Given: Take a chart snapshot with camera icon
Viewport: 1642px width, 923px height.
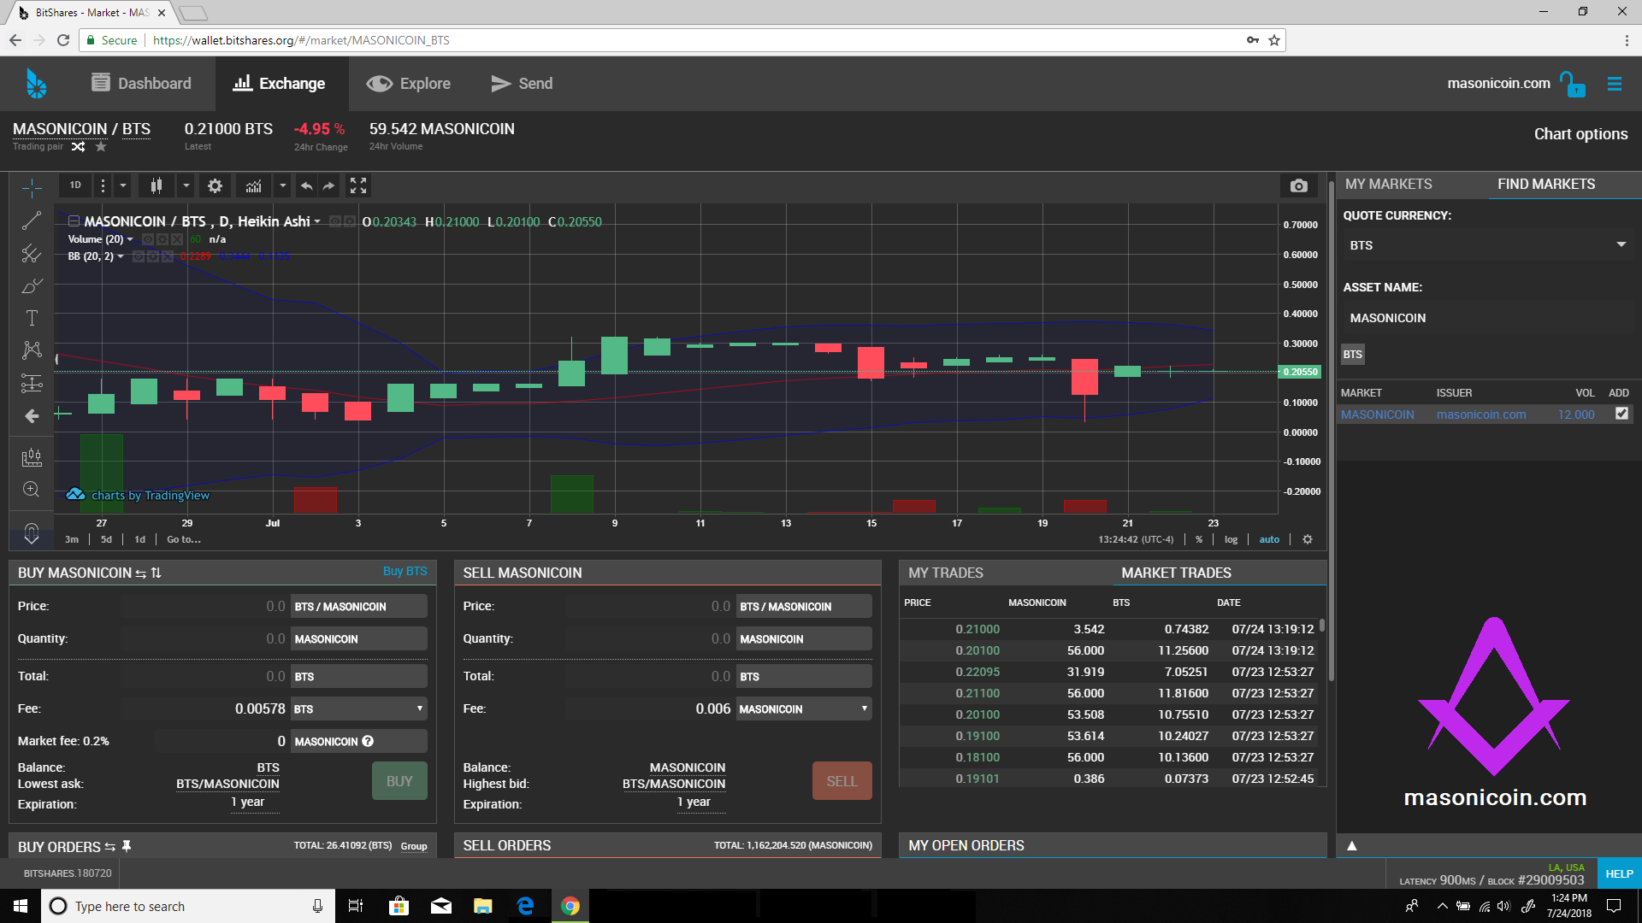Looking at the screenshot, I should 1298,185.
